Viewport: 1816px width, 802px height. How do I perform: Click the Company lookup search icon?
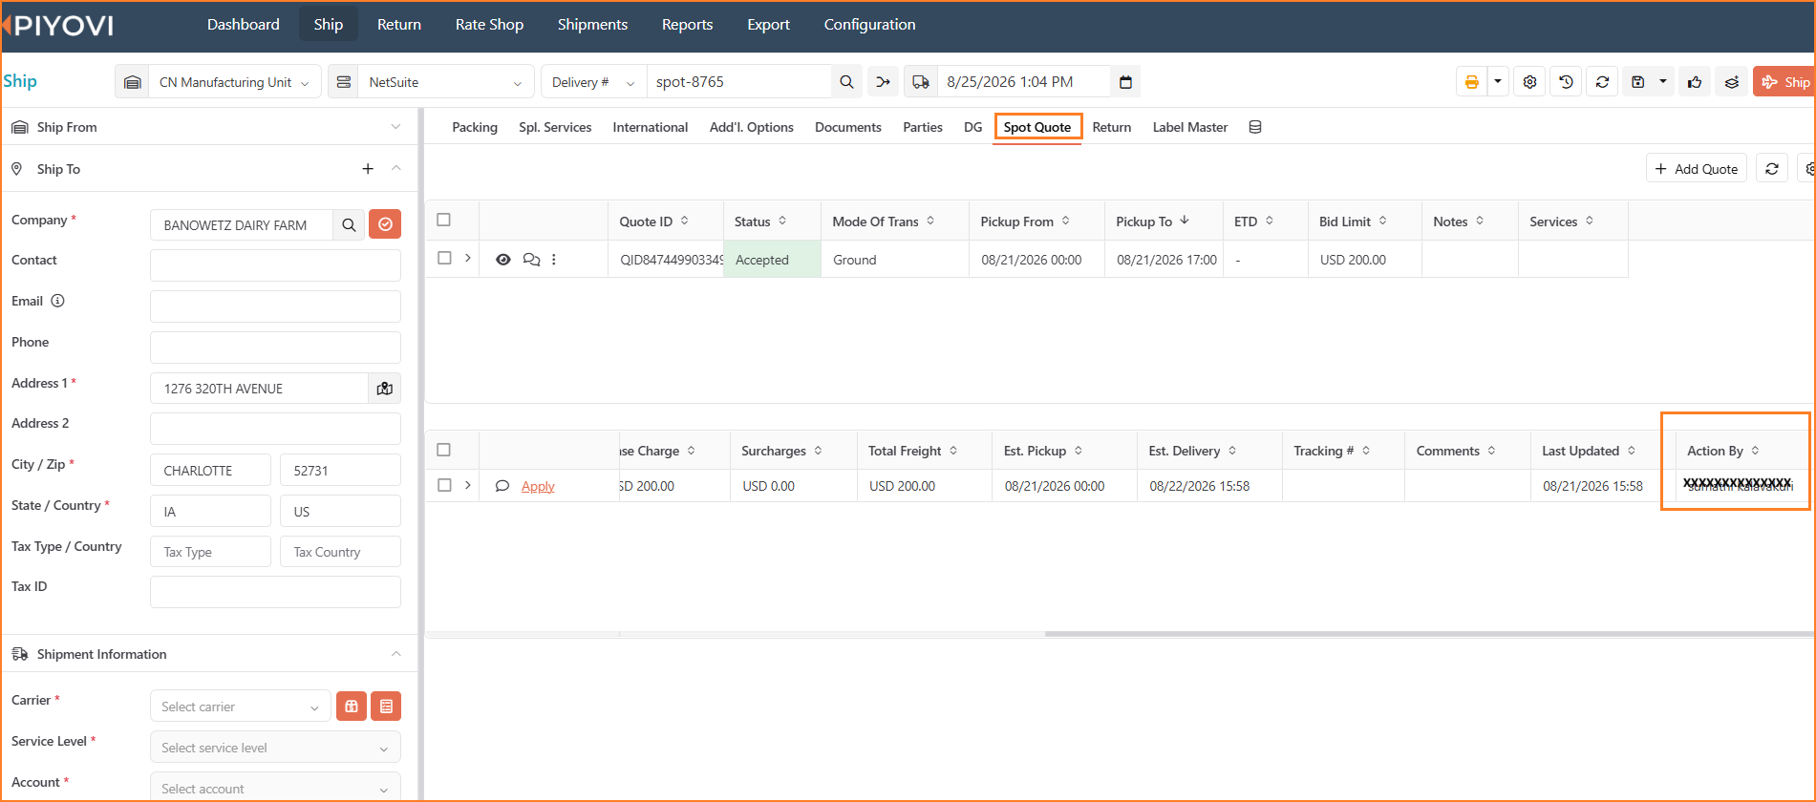(x=349, y=225)
